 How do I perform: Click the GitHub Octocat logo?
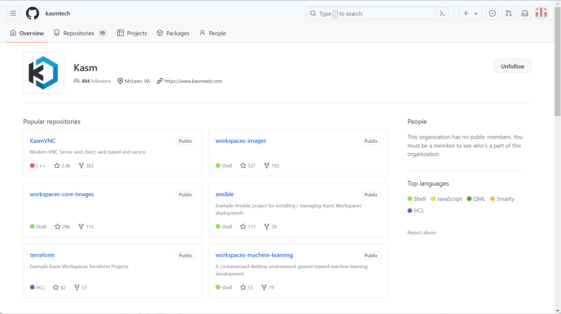click(x=32, y=13)
